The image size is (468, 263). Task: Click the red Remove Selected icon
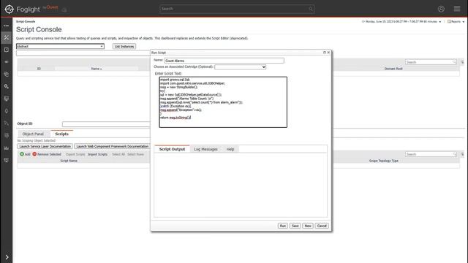coord(34,154)
